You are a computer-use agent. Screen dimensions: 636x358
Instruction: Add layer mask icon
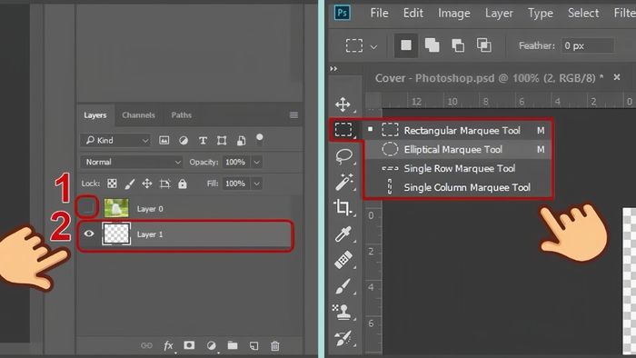coord(189,345)
